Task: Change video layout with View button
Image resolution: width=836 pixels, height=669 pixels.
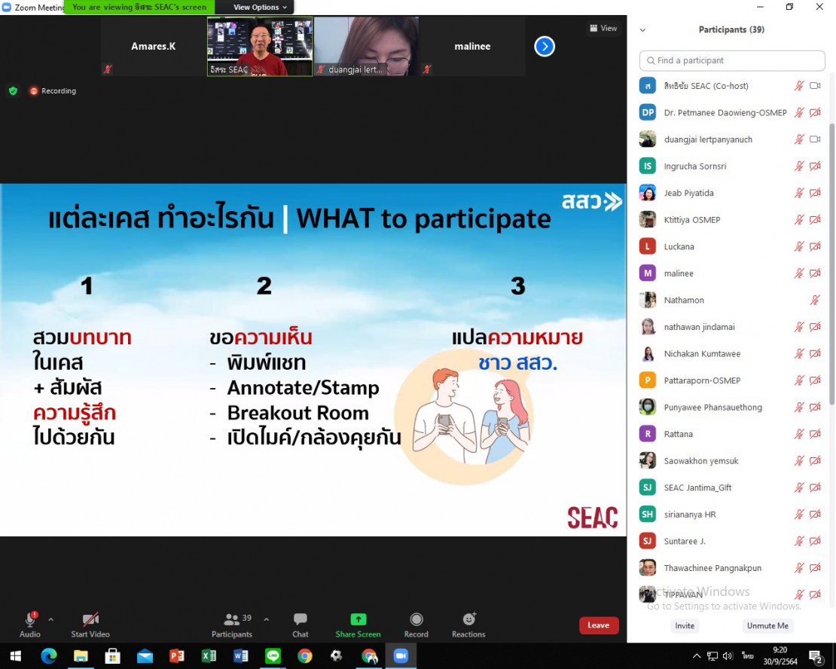Action: pos(603,28)
